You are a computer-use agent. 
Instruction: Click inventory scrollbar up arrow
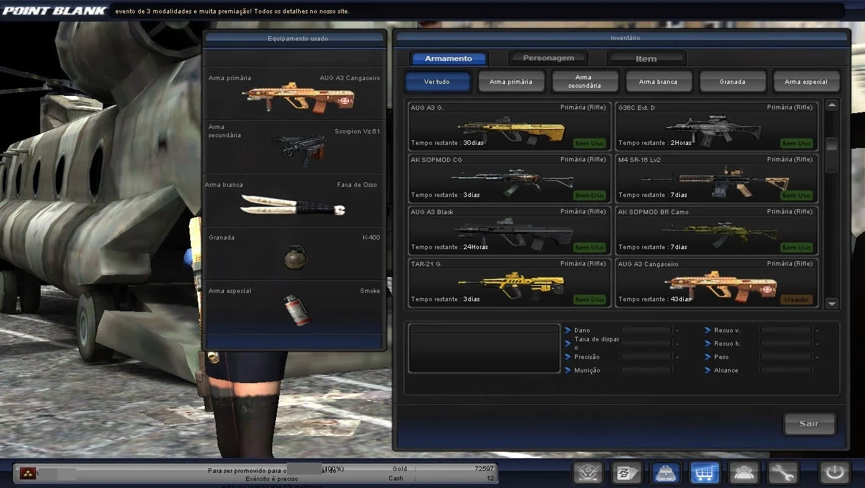[x=832, y=105]
